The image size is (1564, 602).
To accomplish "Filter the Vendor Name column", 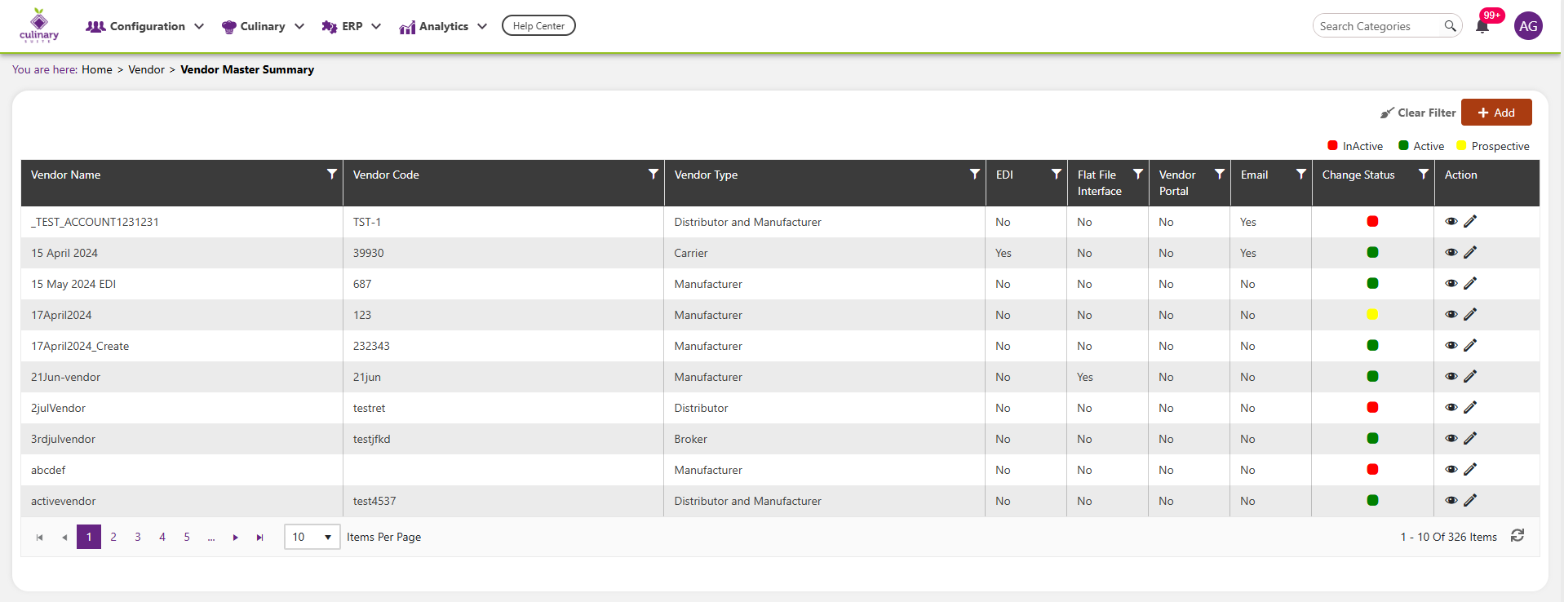I will (x=332, y=174).
